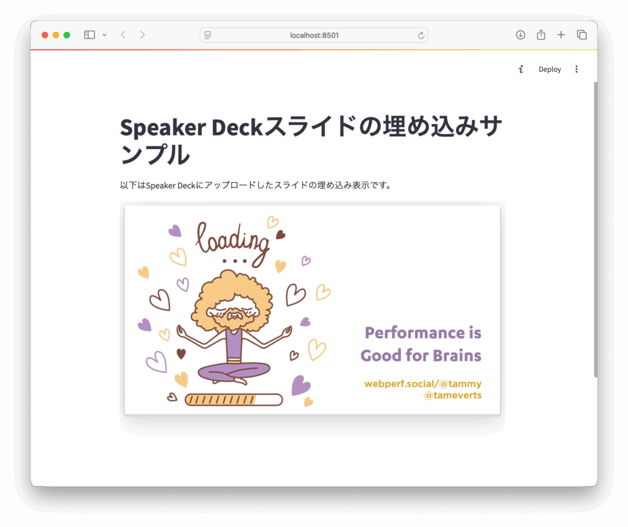Show downloads from the toolbar icon
The width and height of the screenshot is (628, 527).
(x=520, y=35)
